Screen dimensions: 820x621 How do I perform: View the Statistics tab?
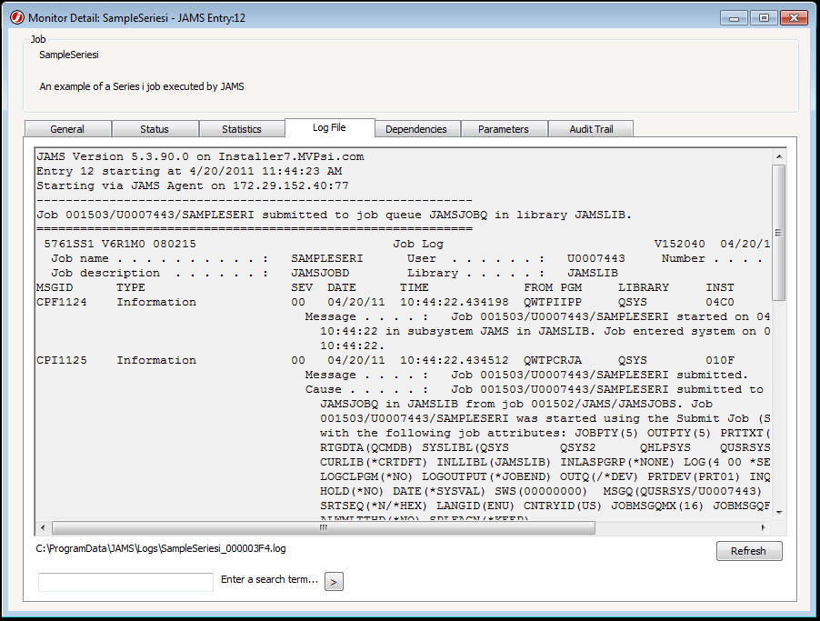[x=242, y=129]
